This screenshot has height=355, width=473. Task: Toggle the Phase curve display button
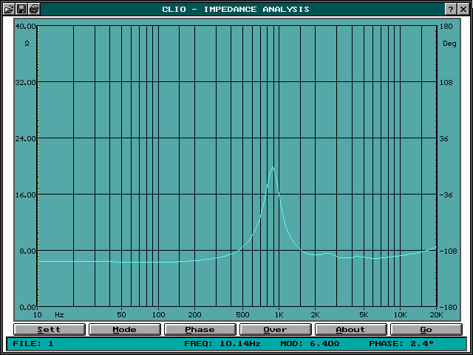point(200,329)
